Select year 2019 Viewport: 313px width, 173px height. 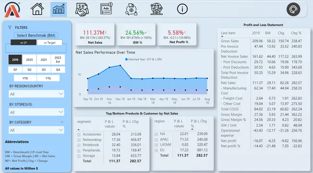15,59
